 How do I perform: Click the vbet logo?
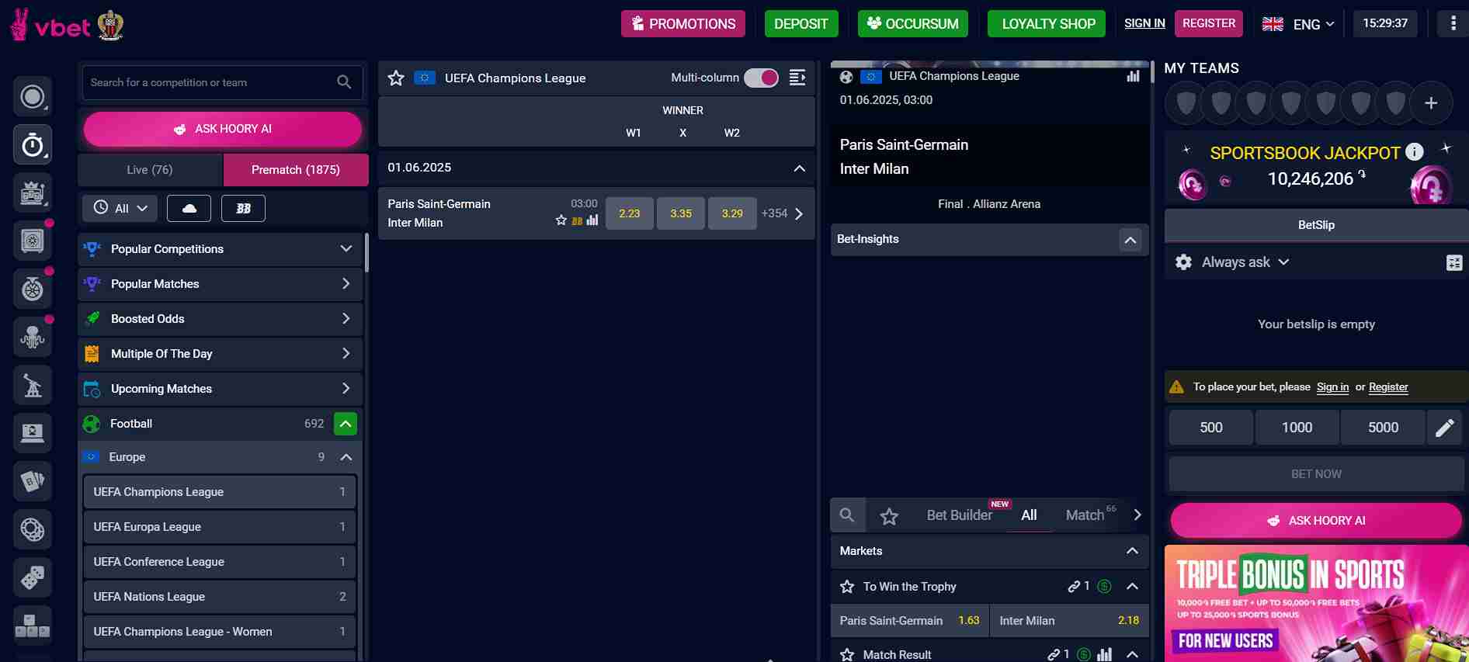point(50,26)
